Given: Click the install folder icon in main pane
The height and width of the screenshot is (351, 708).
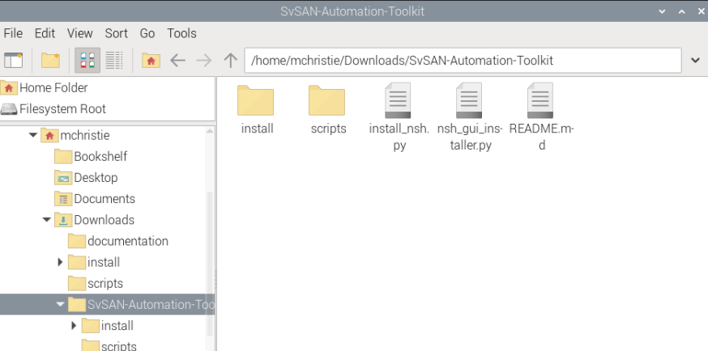Looking at the screenshot, I should (255, 100).
